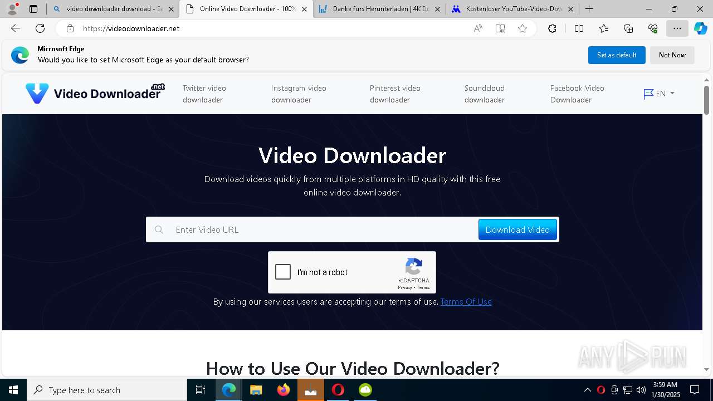Switch to Danke fürs Herunterladen tab
This screenshot has height=401, width=713.
click(379, 9)
